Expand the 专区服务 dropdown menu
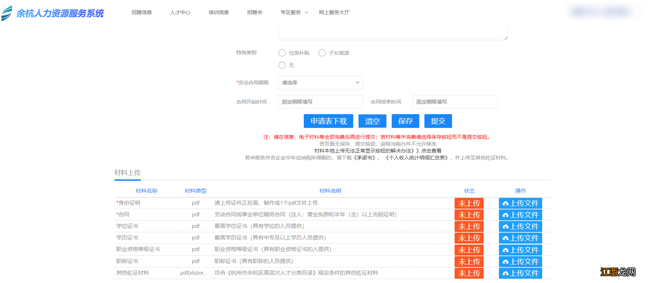Image resolution: width=649 pixels, height=283 pixels. coord(294,12)
